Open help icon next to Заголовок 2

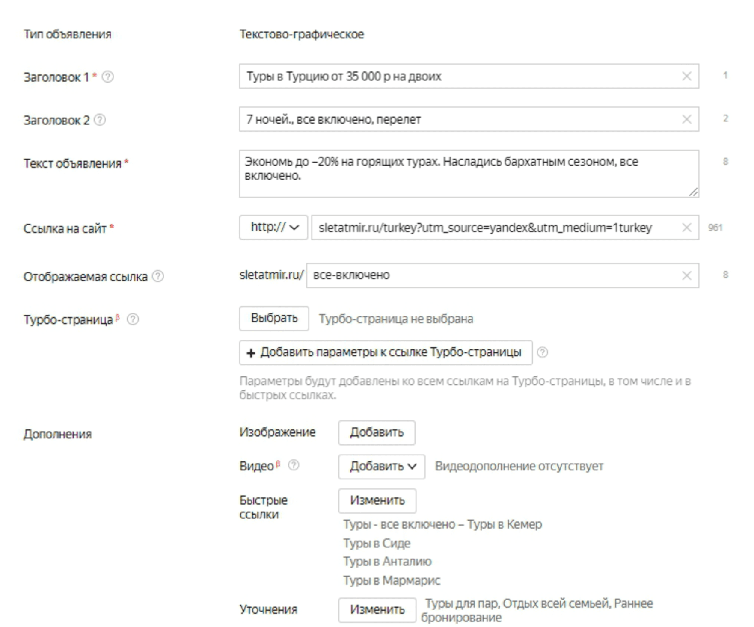point(100,120)
